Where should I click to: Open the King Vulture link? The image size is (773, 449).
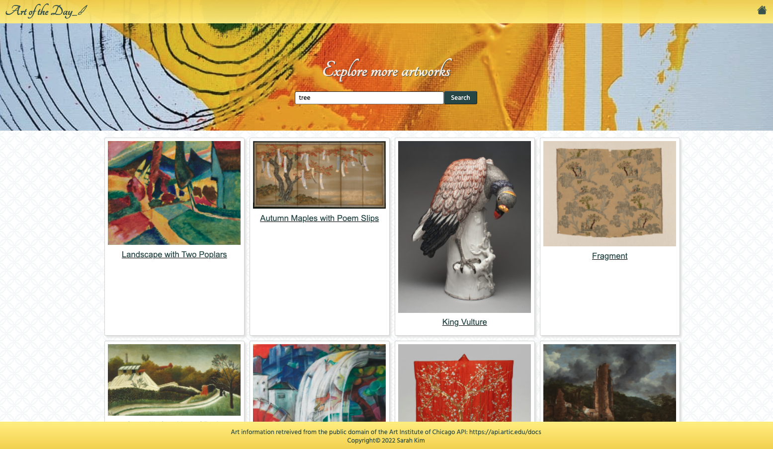(x=464, y=322)
